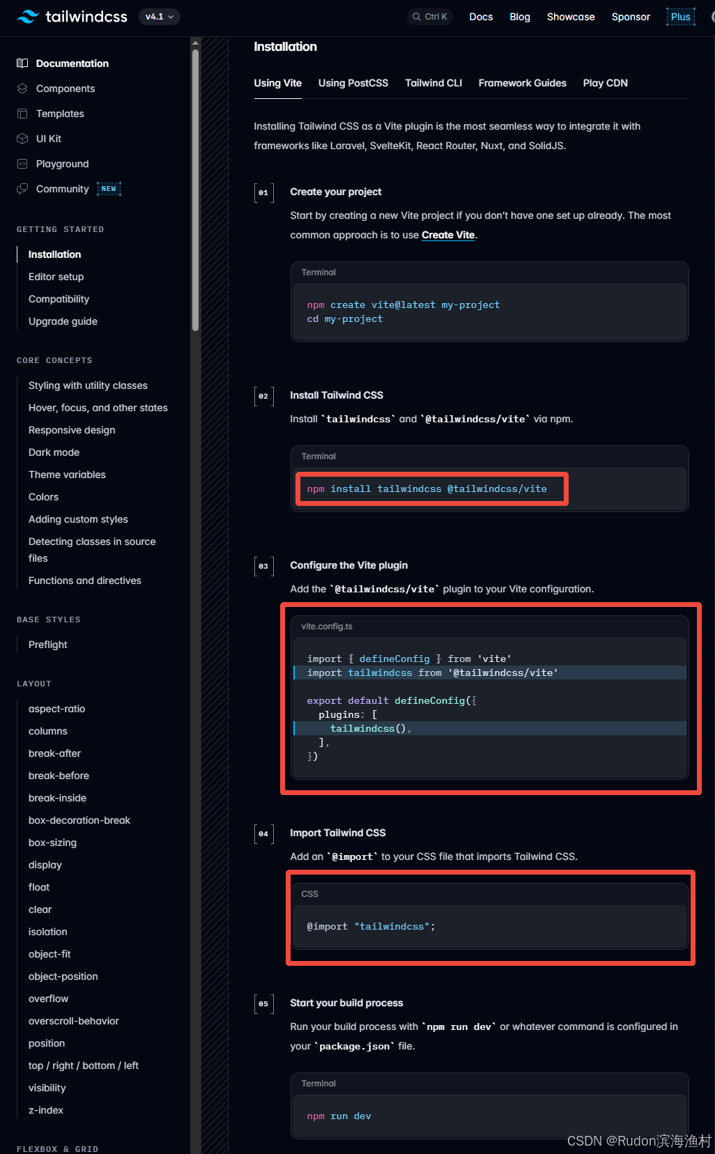Follow the Create Vite link
The image size is (715, 1154).
click(448, 235)
